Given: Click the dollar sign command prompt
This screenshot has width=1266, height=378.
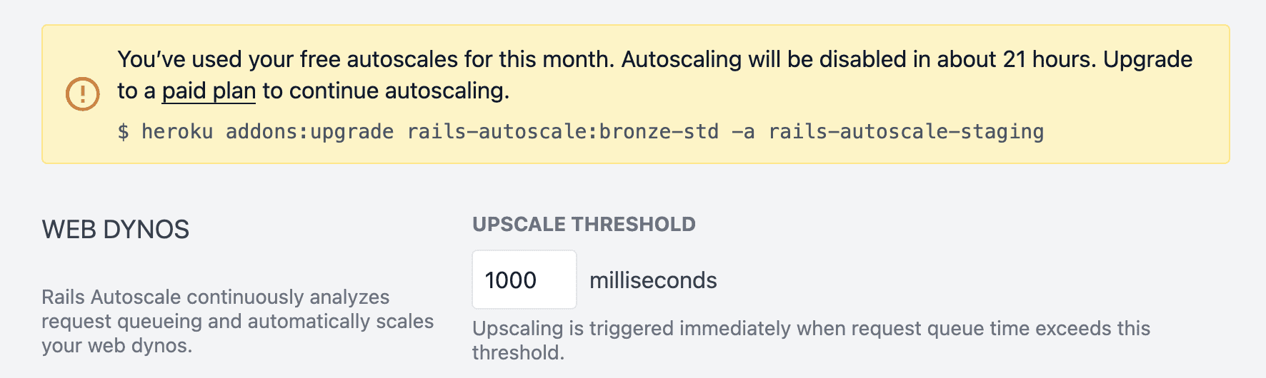Looking at the screenshot, I should pyautogui.click(x=124, y=132).
